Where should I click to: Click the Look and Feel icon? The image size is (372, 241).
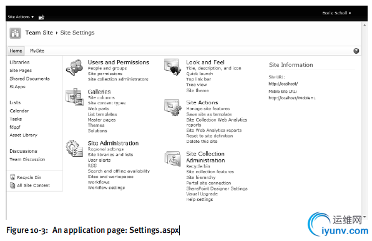[x=173, y=67]
